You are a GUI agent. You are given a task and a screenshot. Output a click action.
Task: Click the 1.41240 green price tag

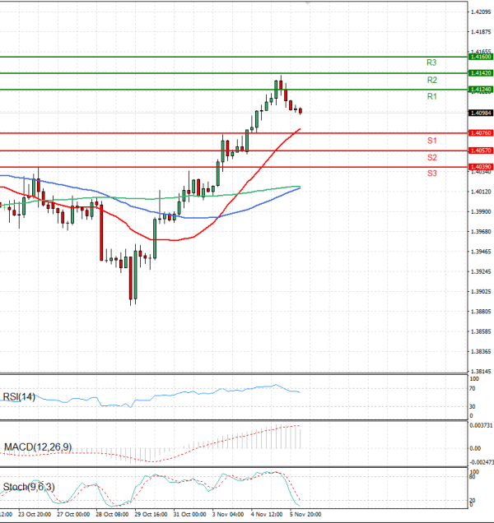tap(480, 89)
